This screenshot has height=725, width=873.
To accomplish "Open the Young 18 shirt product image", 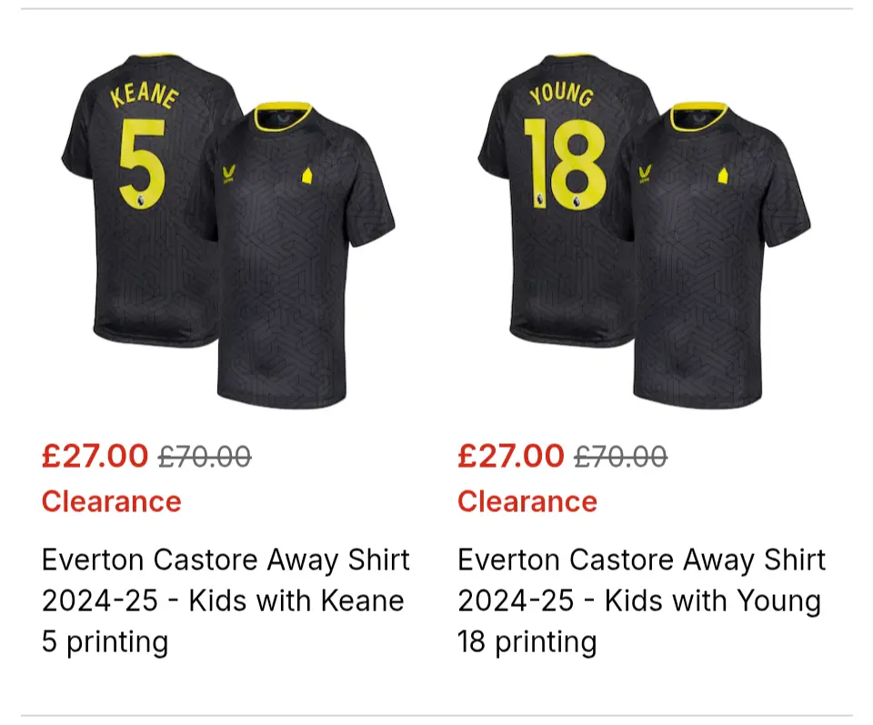I will coord(644,227).
